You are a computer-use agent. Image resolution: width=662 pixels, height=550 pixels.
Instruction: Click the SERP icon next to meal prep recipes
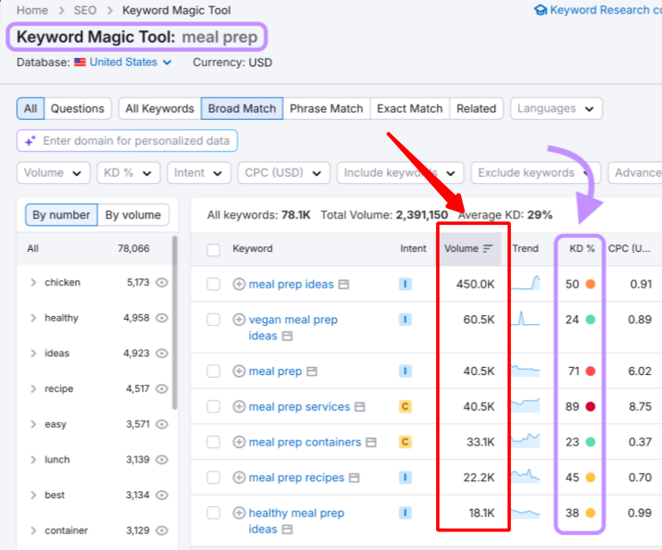pos(354,478)
